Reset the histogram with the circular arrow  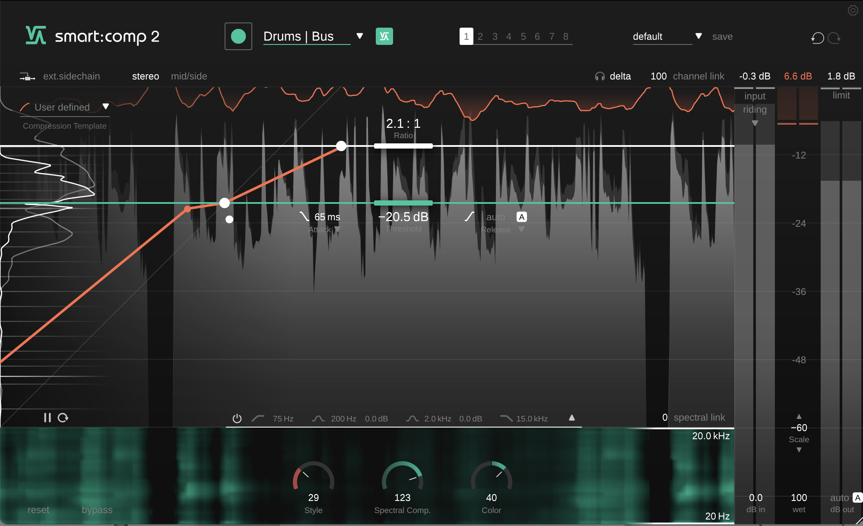pyautogui.click(x=63, y=418)
